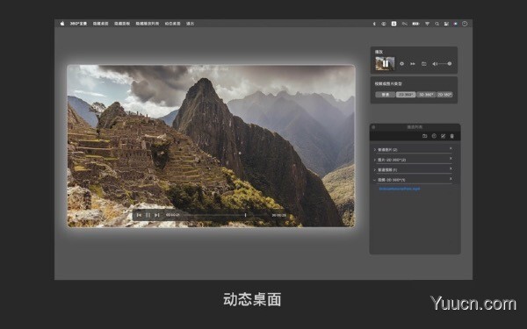Image resolution: width=527 pixels, height=329 pixels.
Task: Click previous track button on video overlay
Action: pyautogui.click(x=139, y=215)
